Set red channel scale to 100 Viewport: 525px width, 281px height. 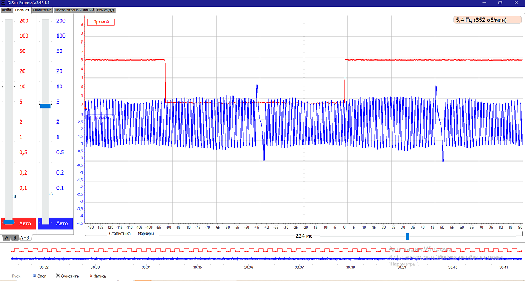[x=24, y=36]
